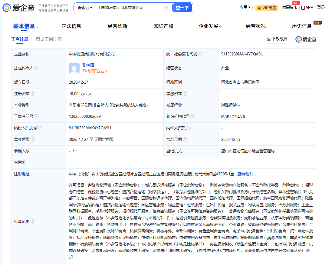Screen dimensions: 325x266
Task: Click help icon next to 组织机构代码
Action: coord(192,116)
